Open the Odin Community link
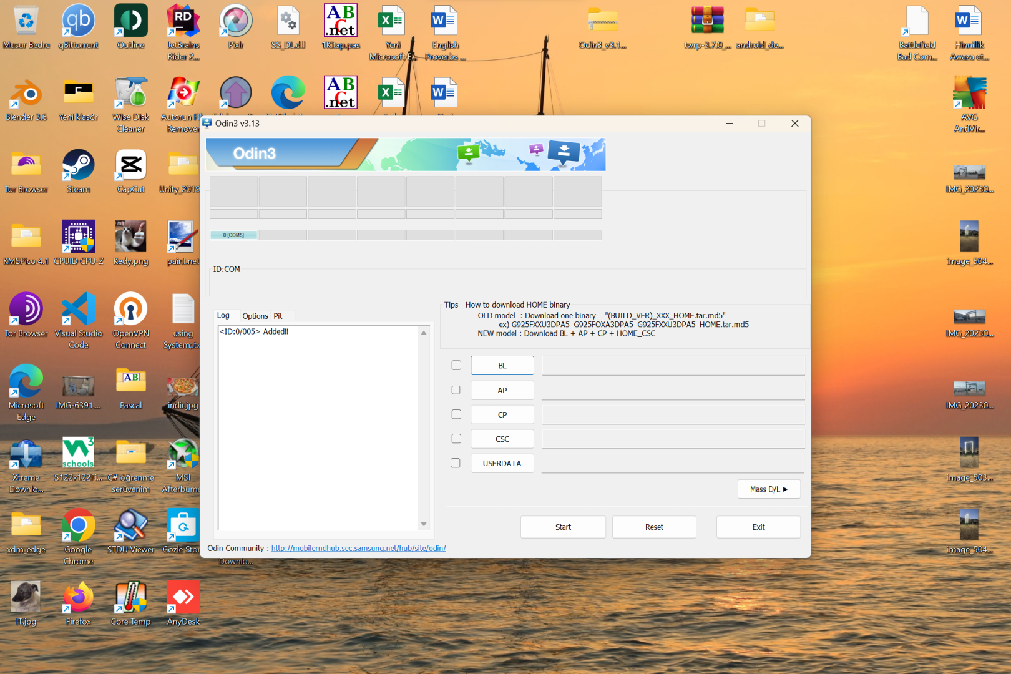Image resolution: width=1011 pixels, height=674 pixels. pos(358,548)
